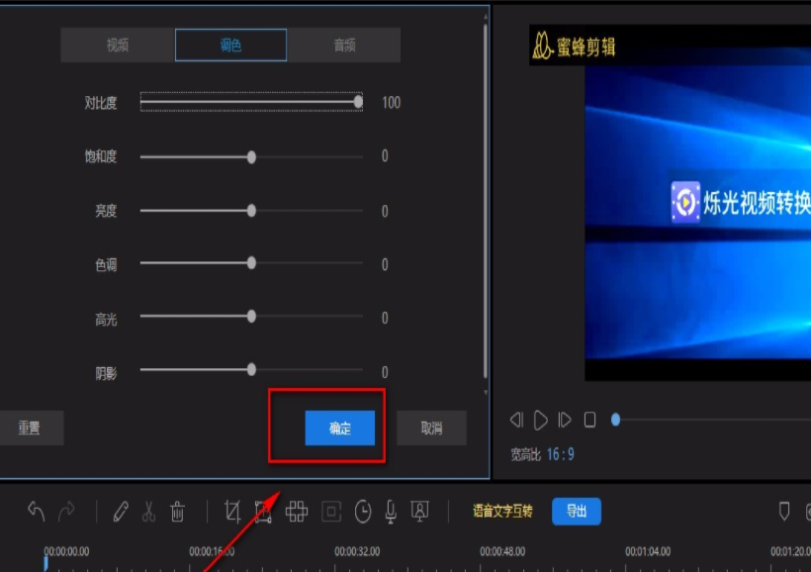Click the trash delete icon
The height and width of the screenshot is (572, 811).
pos(177,512)
